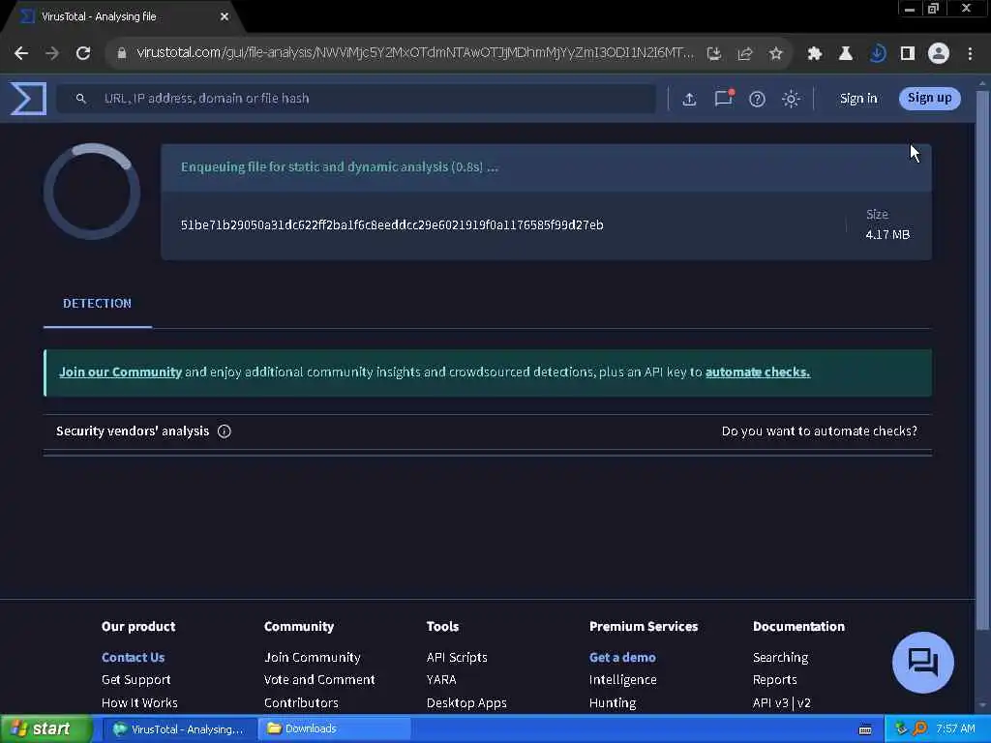The width and height of the screenshot is (991, 743).
Task: Click the Get a demo link
Action: pos(622,657)
